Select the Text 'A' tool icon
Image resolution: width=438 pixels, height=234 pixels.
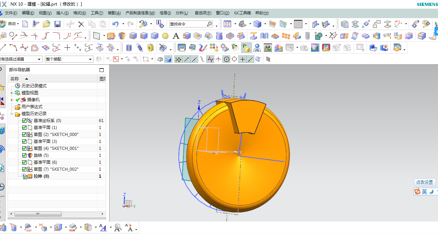(176, 36)
